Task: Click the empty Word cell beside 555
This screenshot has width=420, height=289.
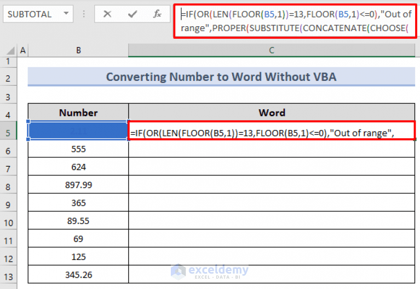Action: (272, 149)
